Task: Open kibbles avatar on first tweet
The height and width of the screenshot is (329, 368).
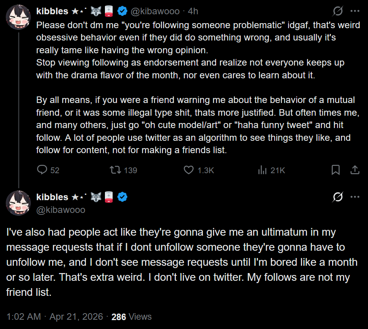Action: (18, 17)
